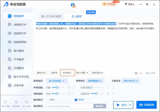This screenshot has height=112, width=160.
Task: Click the 语速 value box showing 5
Action: pyautogui.click(x=69, y=94)
